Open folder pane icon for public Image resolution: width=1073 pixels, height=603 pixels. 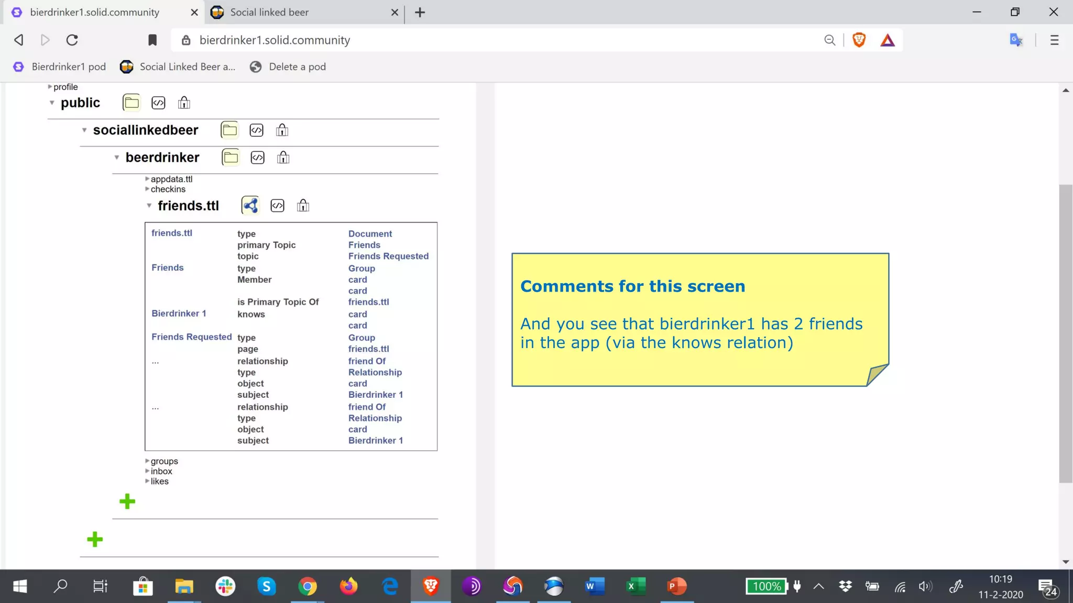click(132, 103)
